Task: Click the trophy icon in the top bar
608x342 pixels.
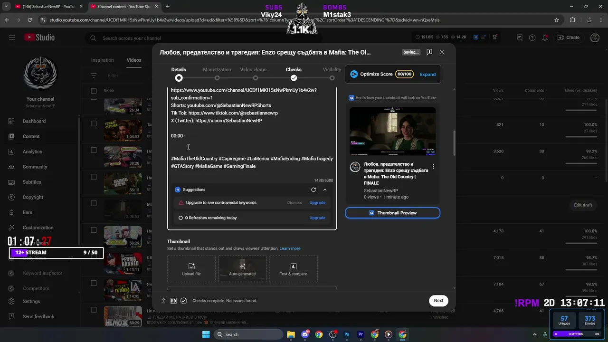Action: tap(494, 38)
